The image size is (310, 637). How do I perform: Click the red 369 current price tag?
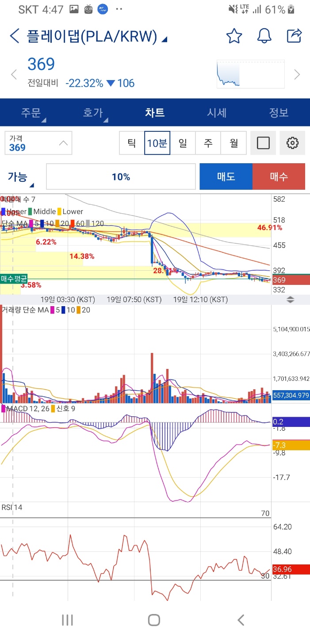[x=291, y=280]
